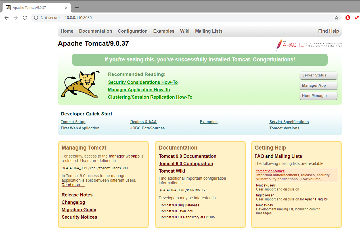The image size is (360, 232).
Task: Open the tomcat-announce mailing list link
Action: pyautogui.click(x=270, y=171)
